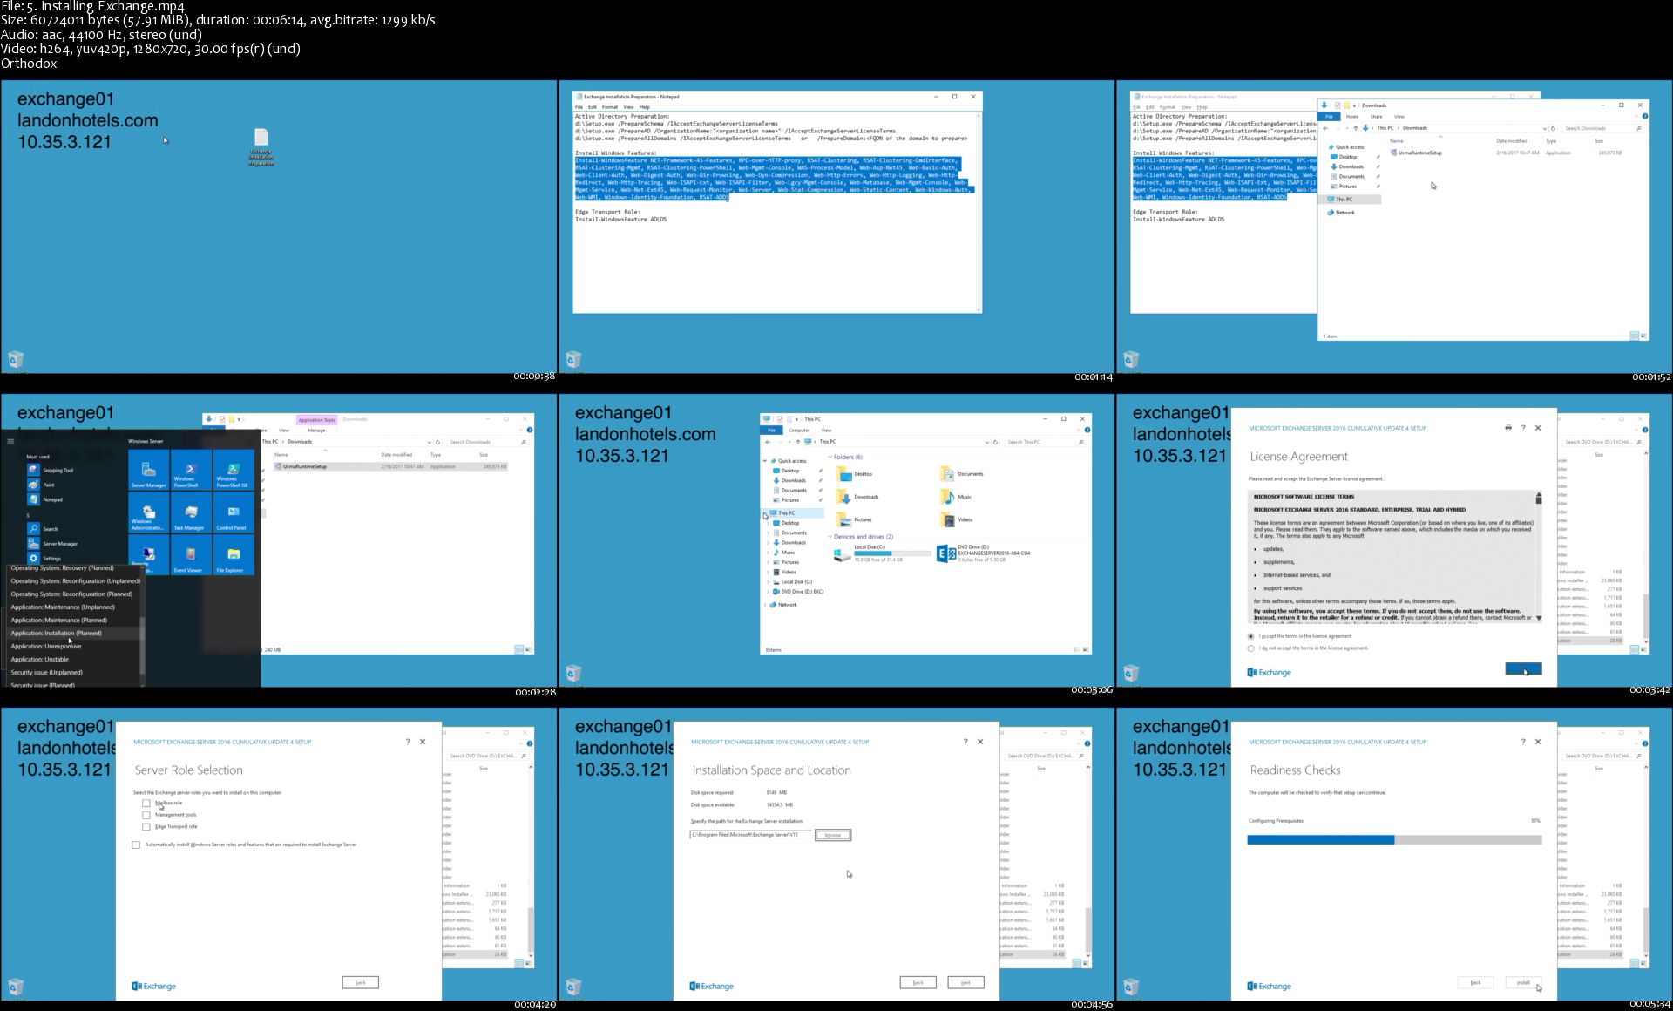Check the Mailbox role checkbox
The height and width of the screenshot is (1011, 1673).
pyautogui.click(x=146, y=804)
